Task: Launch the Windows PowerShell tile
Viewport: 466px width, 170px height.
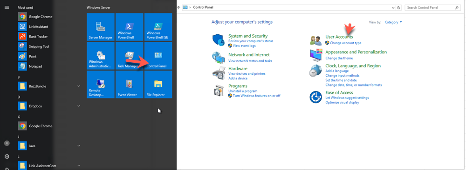Action: point(129,27)
